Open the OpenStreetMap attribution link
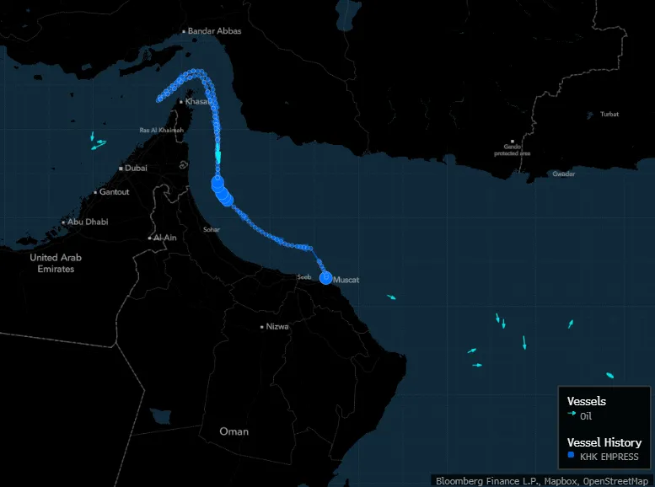Screen dimensions: 655x487 pyautogui.click(x=616, y=480)
